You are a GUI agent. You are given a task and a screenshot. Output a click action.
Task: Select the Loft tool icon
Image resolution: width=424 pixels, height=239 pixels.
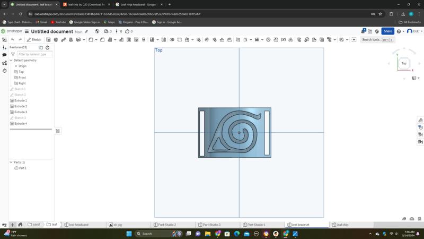pos(71,39)
